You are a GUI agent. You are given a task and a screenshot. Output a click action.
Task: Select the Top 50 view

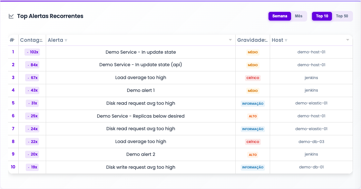point(342,16)
